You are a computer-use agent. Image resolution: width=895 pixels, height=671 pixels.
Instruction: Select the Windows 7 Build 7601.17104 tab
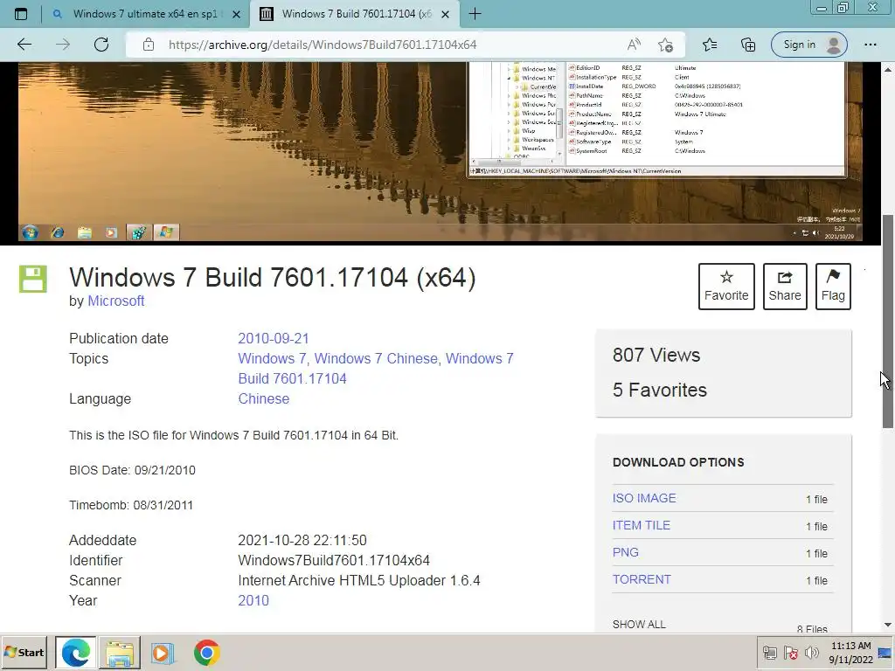pos(354,14)
